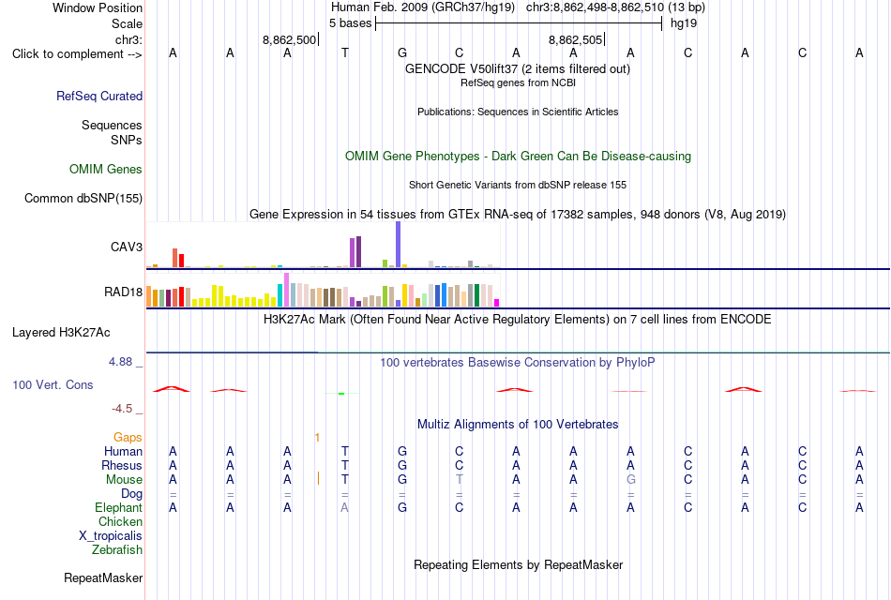Click the Mouse species label

click(x=124, y=480)
